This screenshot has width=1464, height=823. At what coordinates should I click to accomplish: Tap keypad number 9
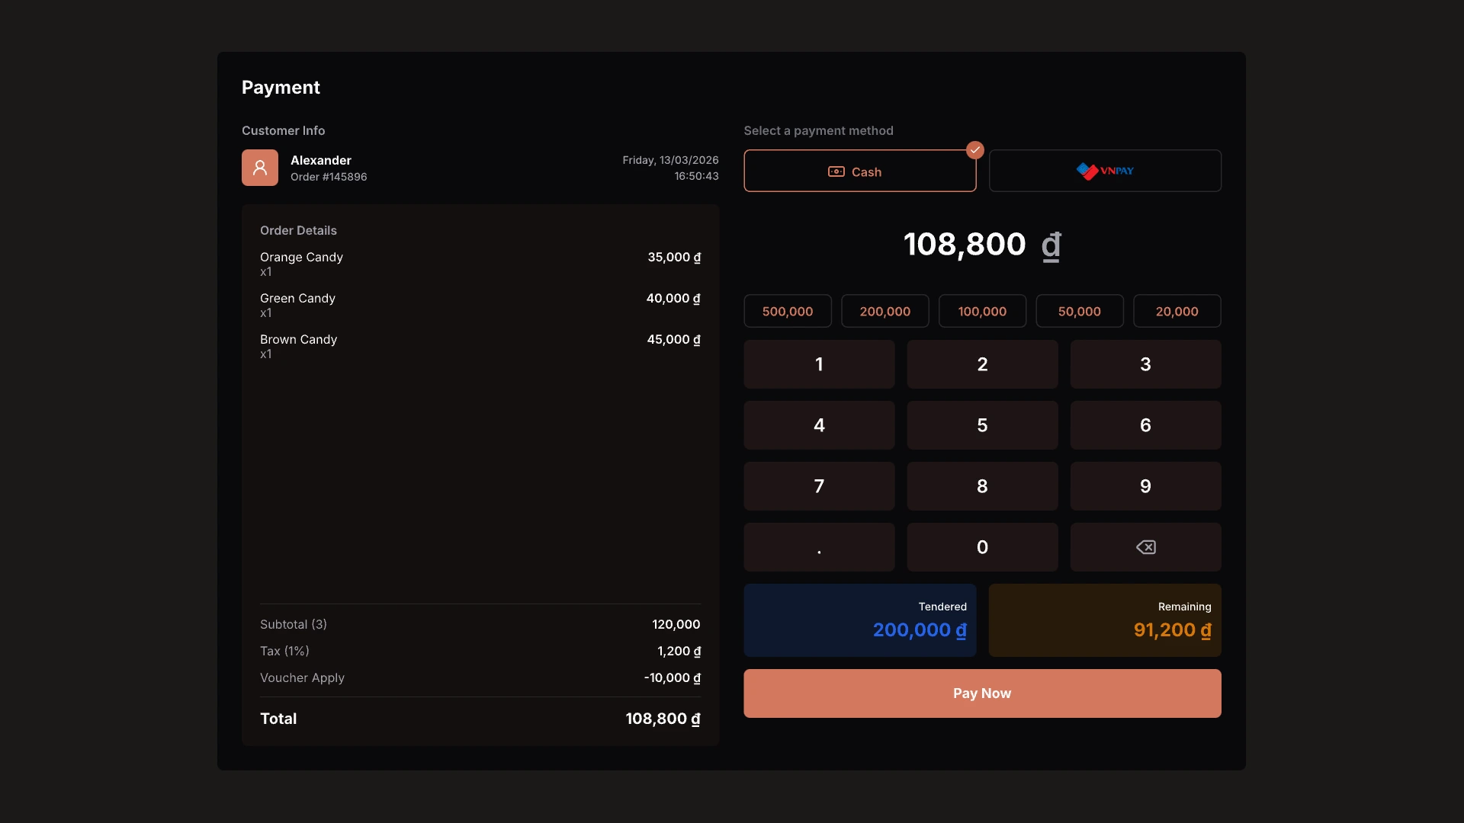coord(1145,486)
